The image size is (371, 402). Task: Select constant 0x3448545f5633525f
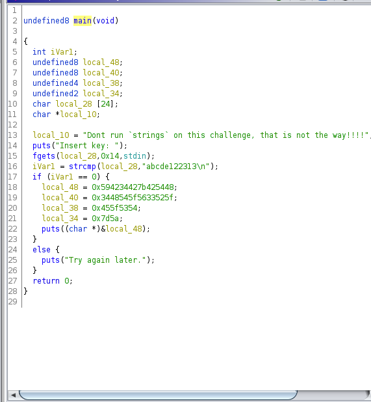(133, 198)
